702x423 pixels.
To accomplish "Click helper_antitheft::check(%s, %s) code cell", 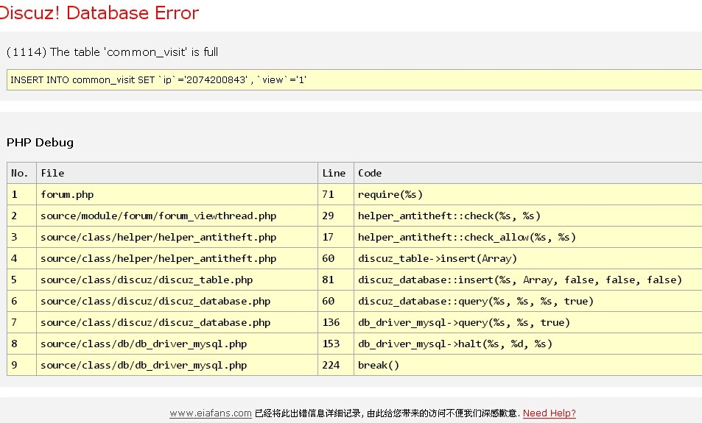I will (x=528, y=216).
